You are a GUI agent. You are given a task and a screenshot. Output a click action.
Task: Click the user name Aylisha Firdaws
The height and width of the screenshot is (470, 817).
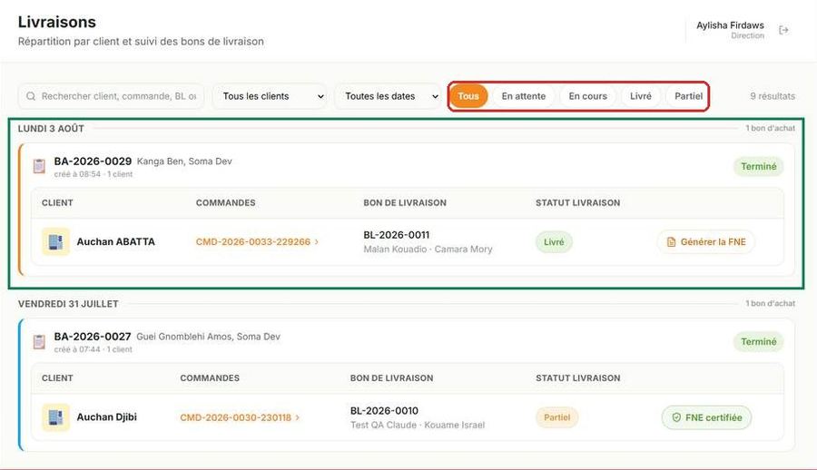point(730,25)
